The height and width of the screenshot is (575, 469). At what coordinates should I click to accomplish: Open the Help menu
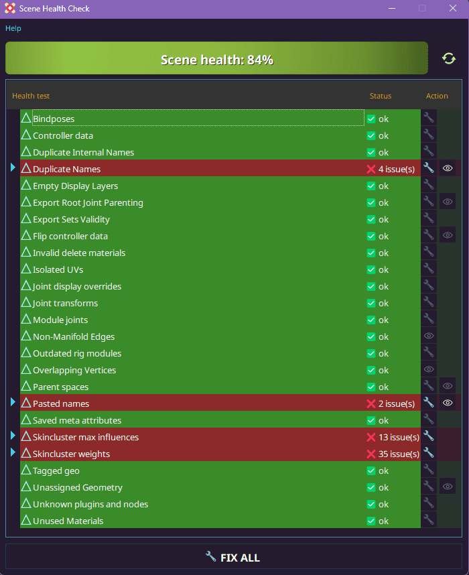[13, 28]
